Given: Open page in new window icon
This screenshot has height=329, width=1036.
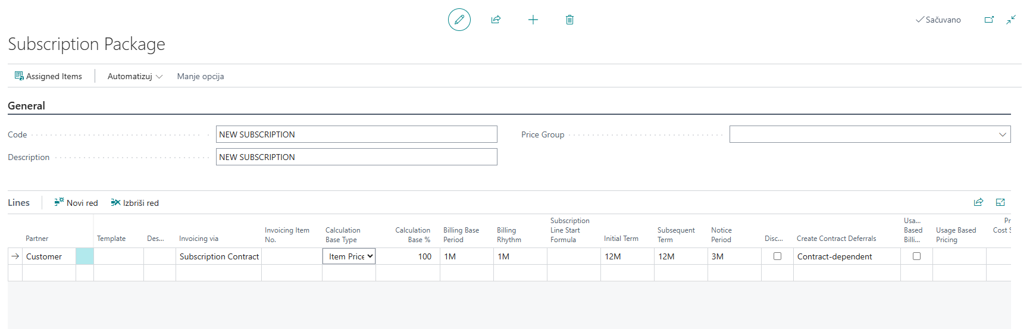Looking at the screenshot, I should click(x=989, y=20).
